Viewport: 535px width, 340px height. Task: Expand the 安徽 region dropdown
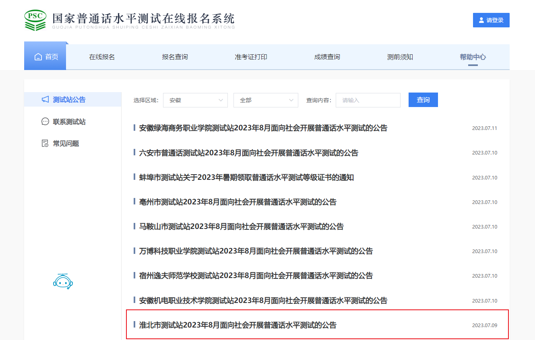[195, 100]
